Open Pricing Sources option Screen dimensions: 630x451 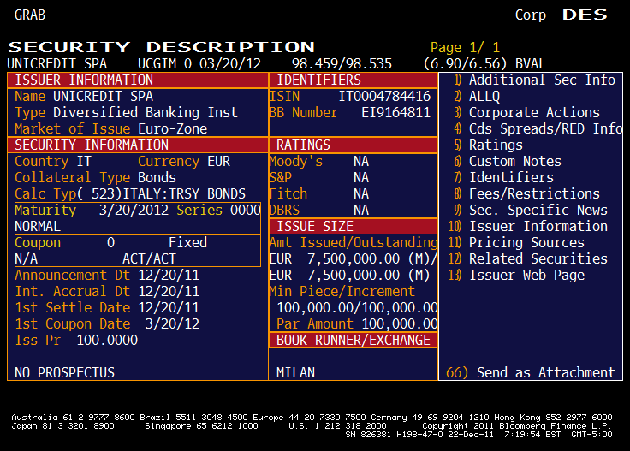pos(517,242)
